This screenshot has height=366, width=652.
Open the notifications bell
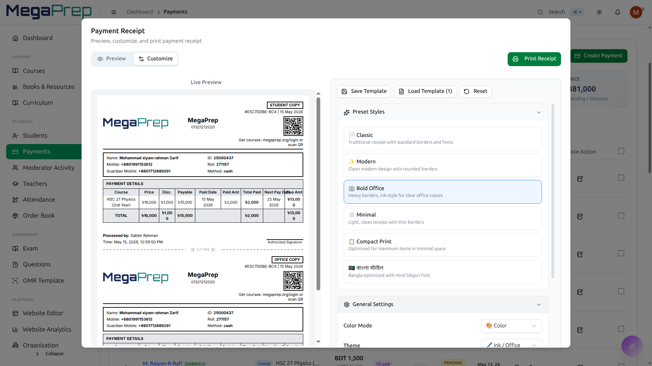pyautogui.click(x=618, y=12)
